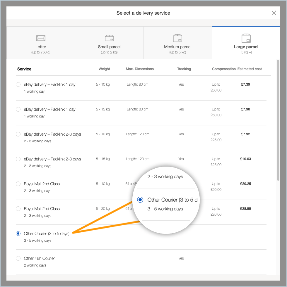Click the vertical scrollbar of service list
Viewport: 287px width, 287px height.
pos(278,120)
